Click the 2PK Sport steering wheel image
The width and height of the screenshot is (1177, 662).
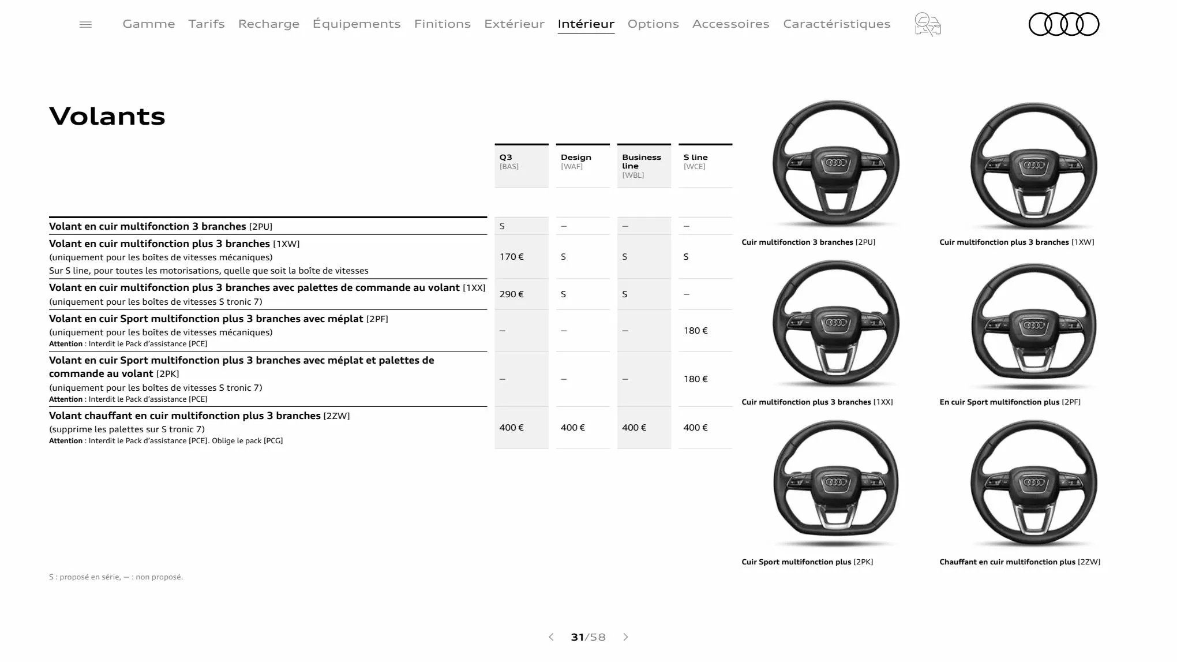[836, 483]
